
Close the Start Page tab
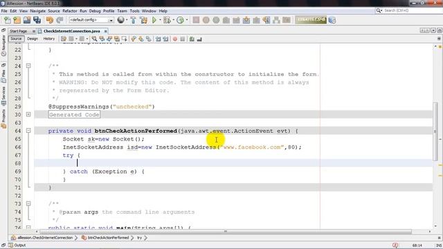click(34, 31)
